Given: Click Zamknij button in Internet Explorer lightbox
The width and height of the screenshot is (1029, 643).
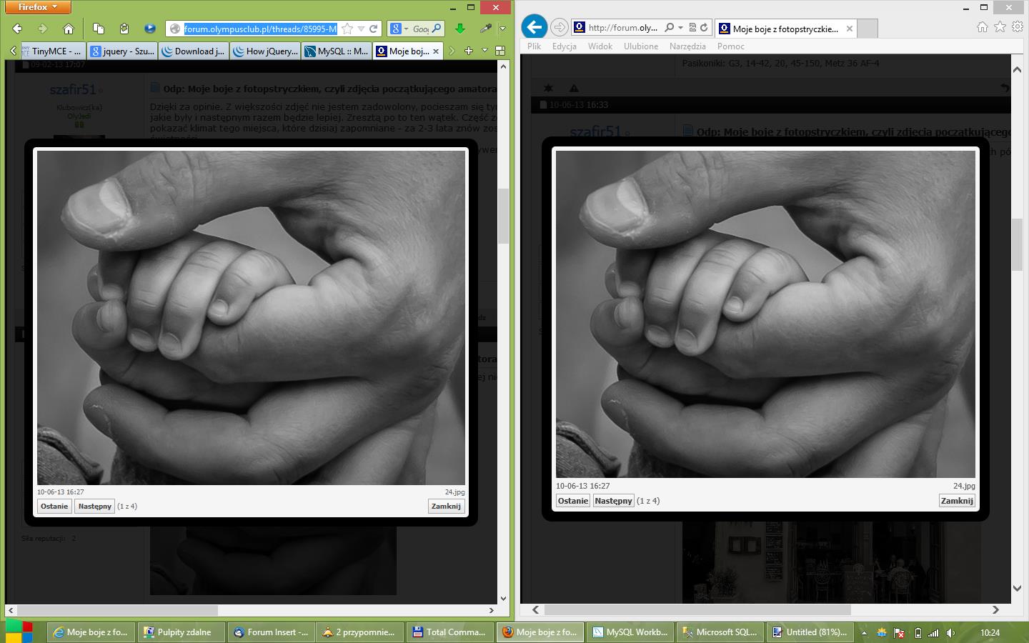Looking at the screenshot, I should pyautogui.click(x=957, y=501).
